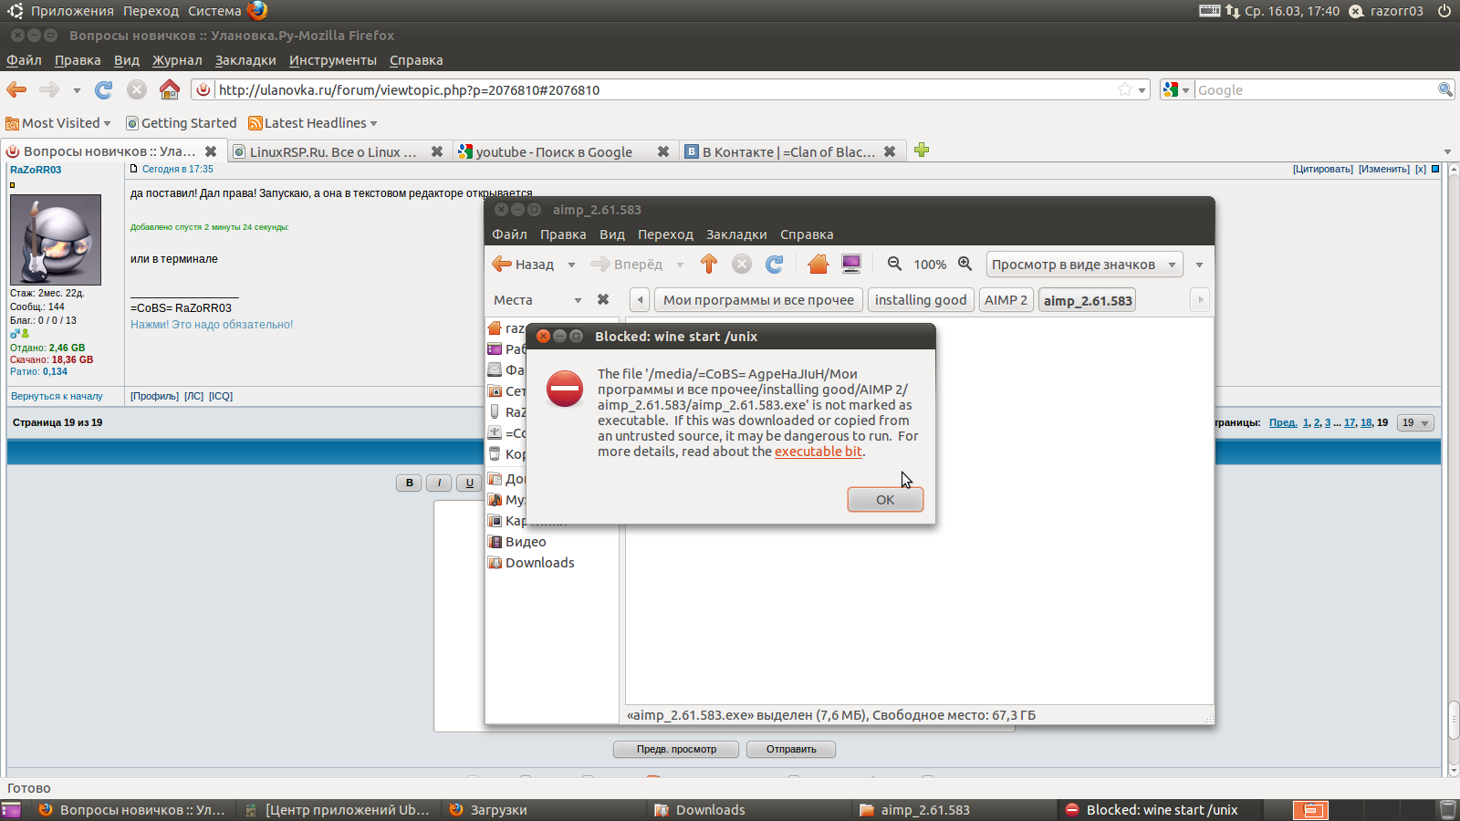The image size is (1460, 821).
Task: Expand the Latest Headlines feed menu
Action: tap(313, 123)
